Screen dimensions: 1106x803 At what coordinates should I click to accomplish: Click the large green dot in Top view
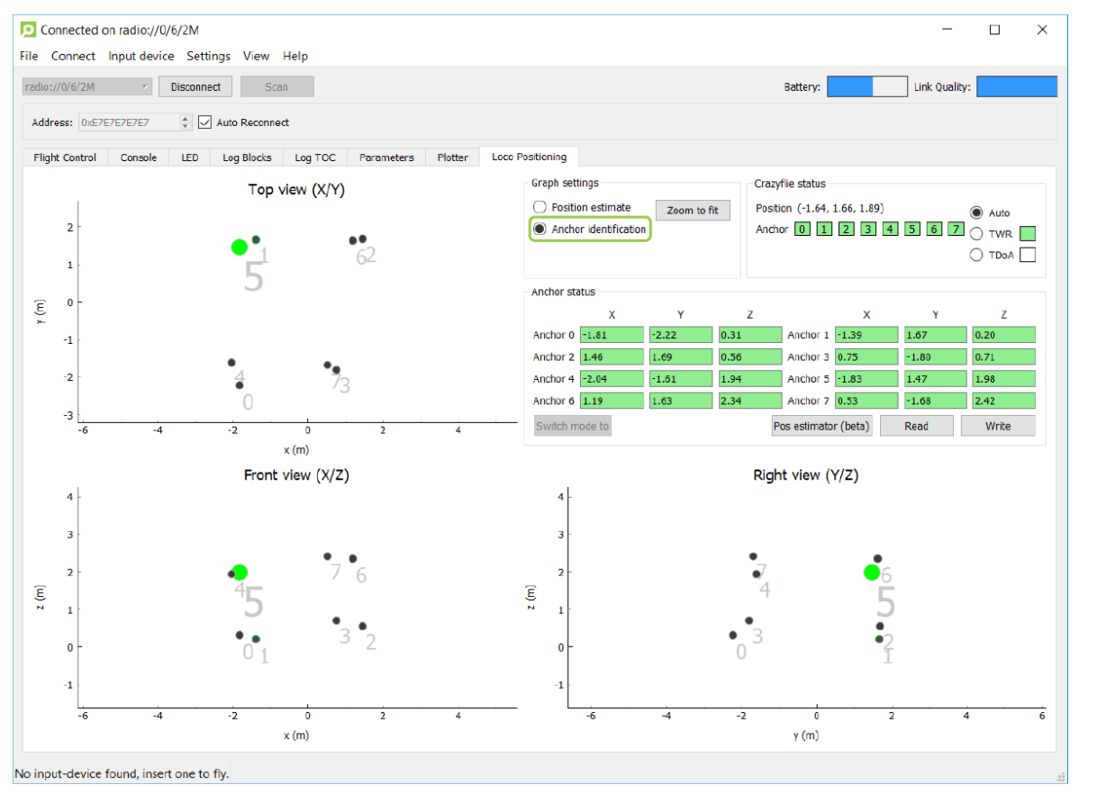point(239,247)
